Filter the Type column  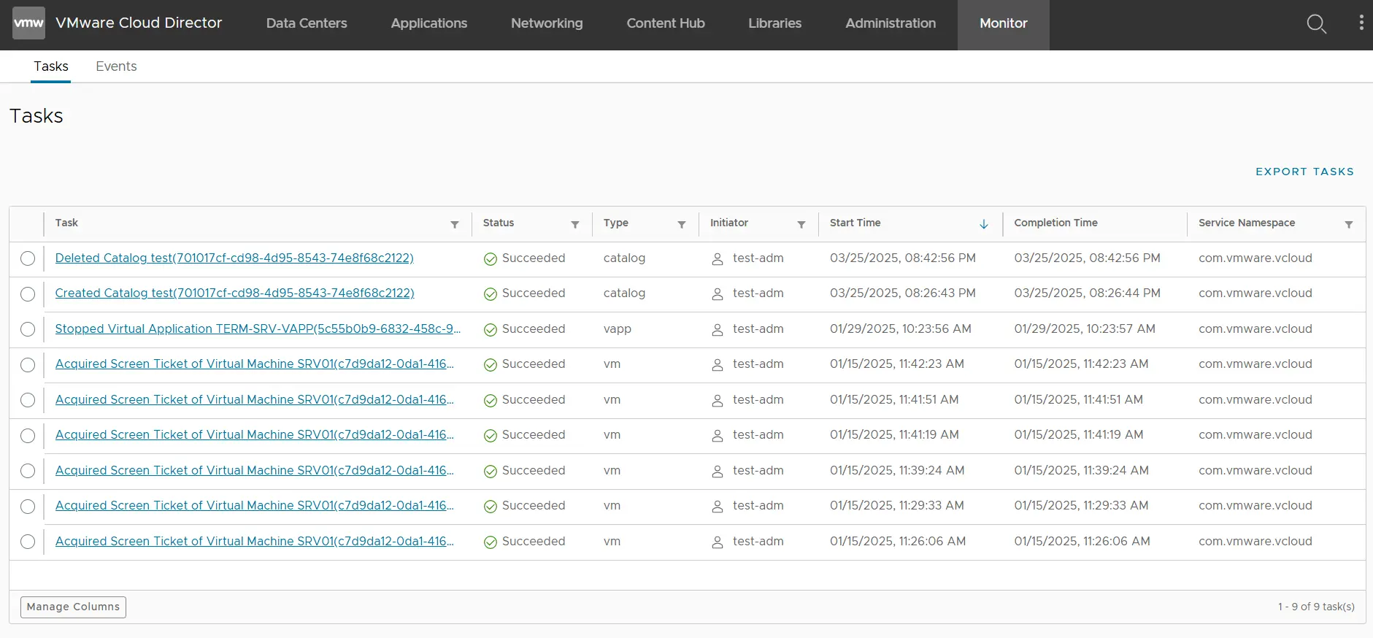click(682, 224)
